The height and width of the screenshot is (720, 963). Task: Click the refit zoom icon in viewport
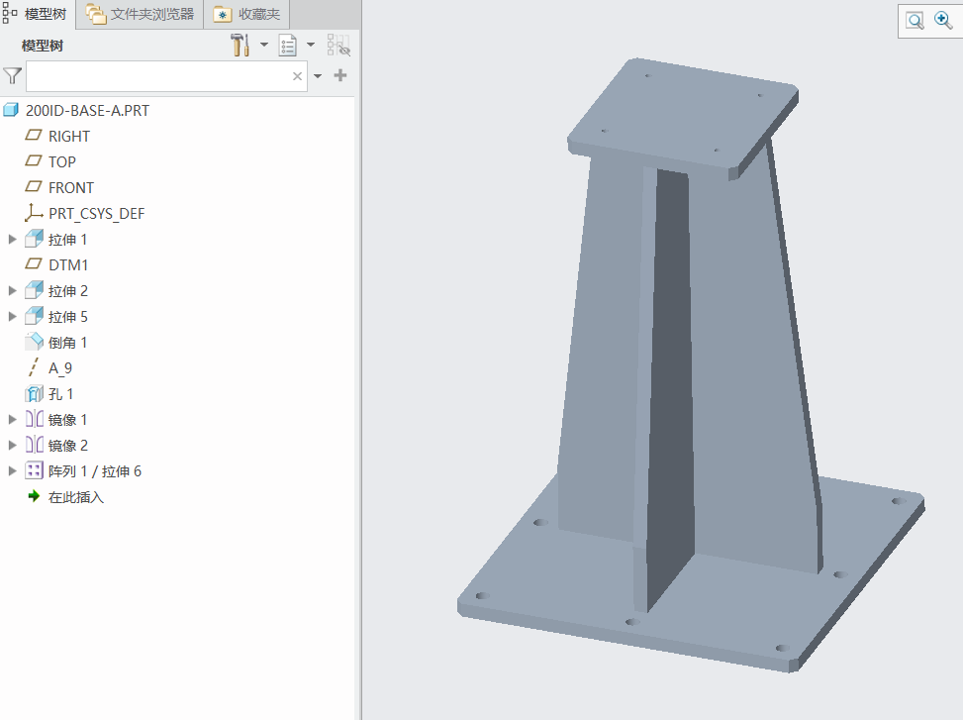tap(915, 21)
